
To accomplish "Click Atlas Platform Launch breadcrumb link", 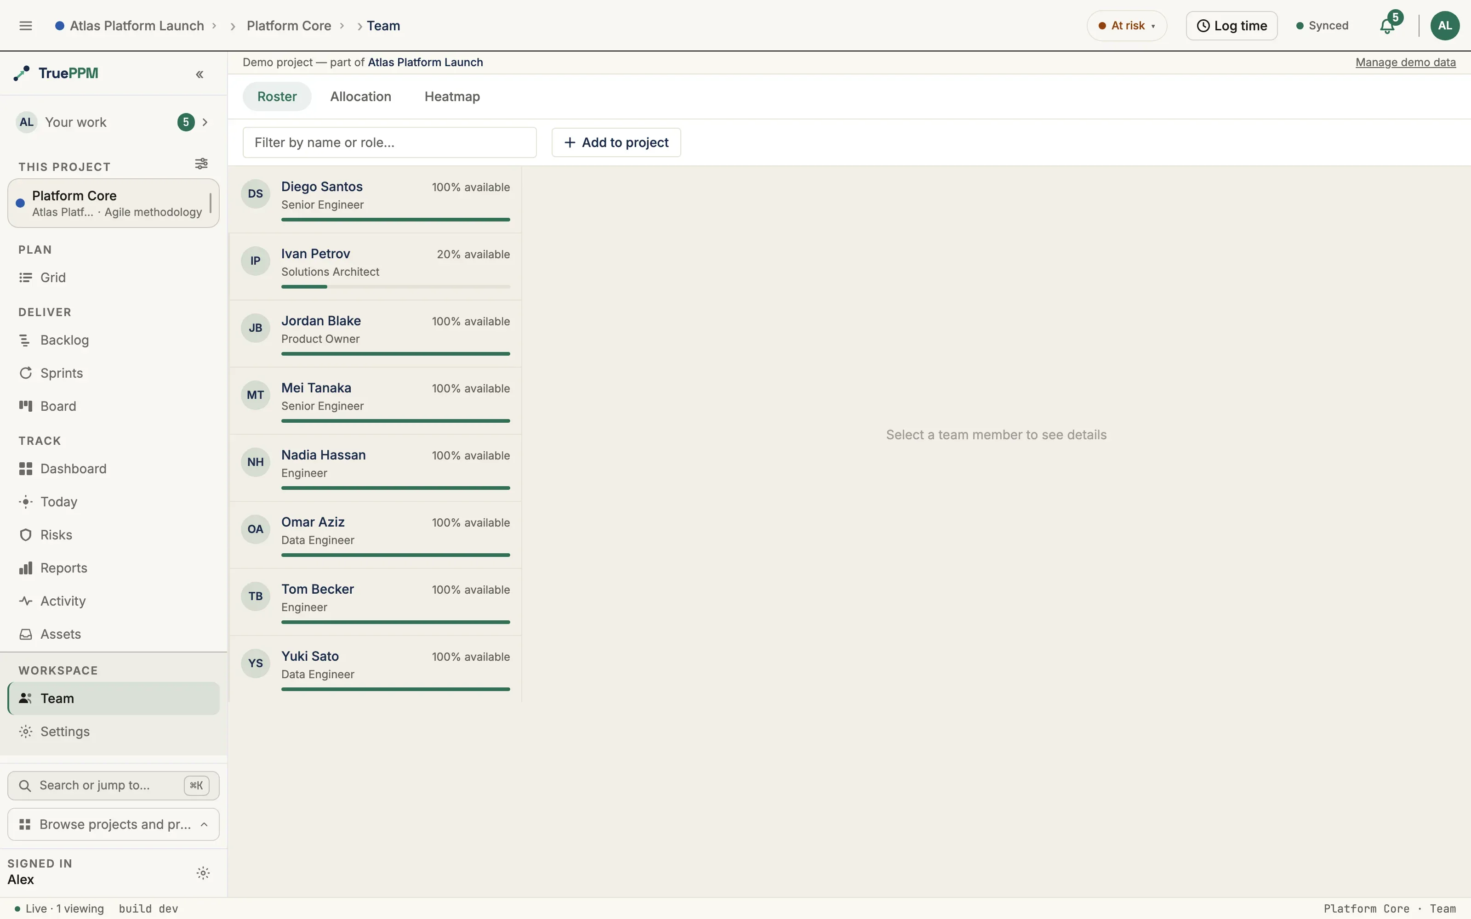I will pos(137,26).
